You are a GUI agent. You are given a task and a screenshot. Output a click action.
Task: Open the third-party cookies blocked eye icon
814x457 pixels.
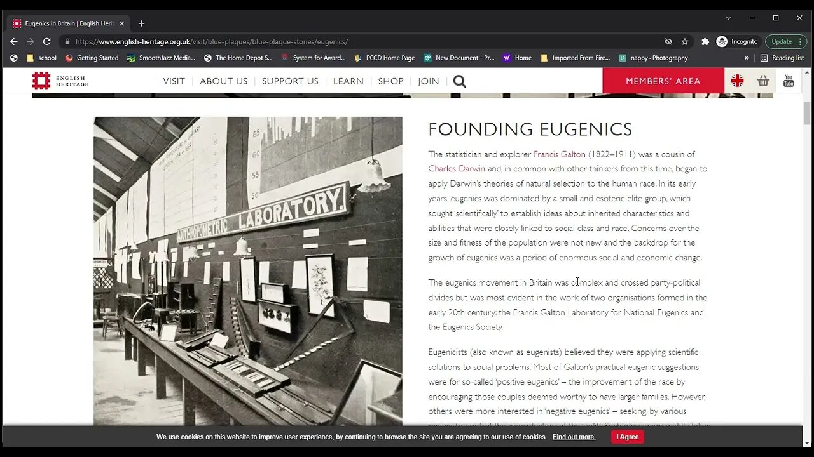click(x=668, y=41)
